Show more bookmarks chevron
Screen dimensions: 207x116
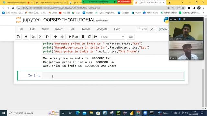pos(203,13)
